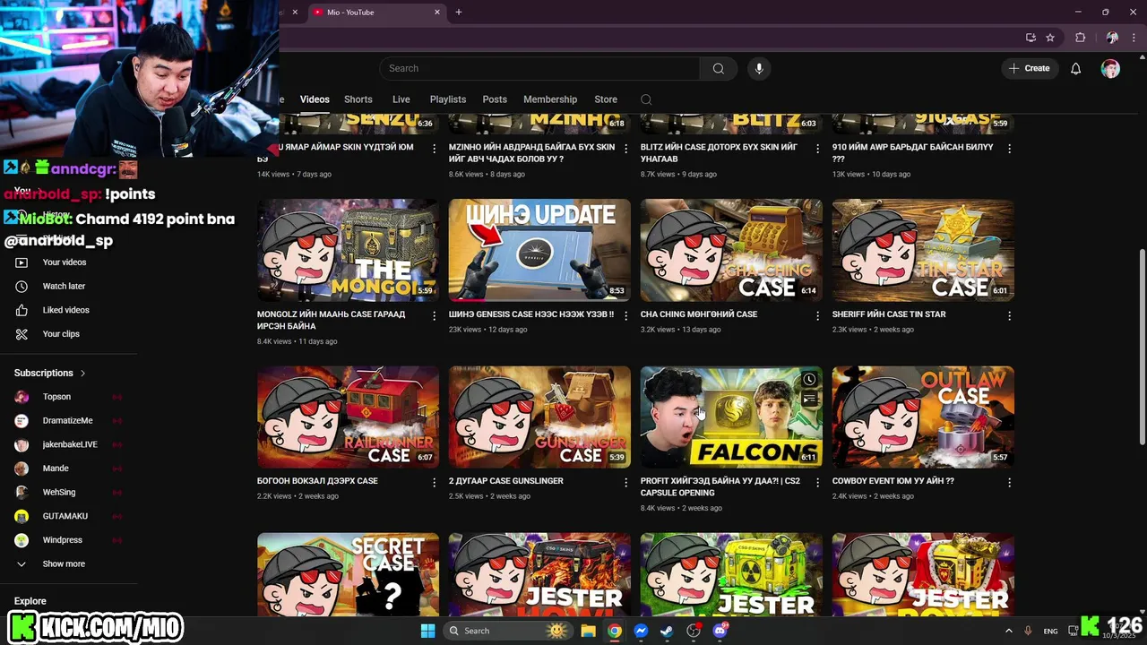Open options menu for Railrunner case video

(435, 482)
